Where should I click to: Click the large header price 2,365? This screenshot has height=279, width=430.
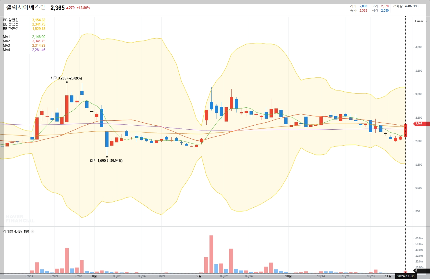[57, 8]
